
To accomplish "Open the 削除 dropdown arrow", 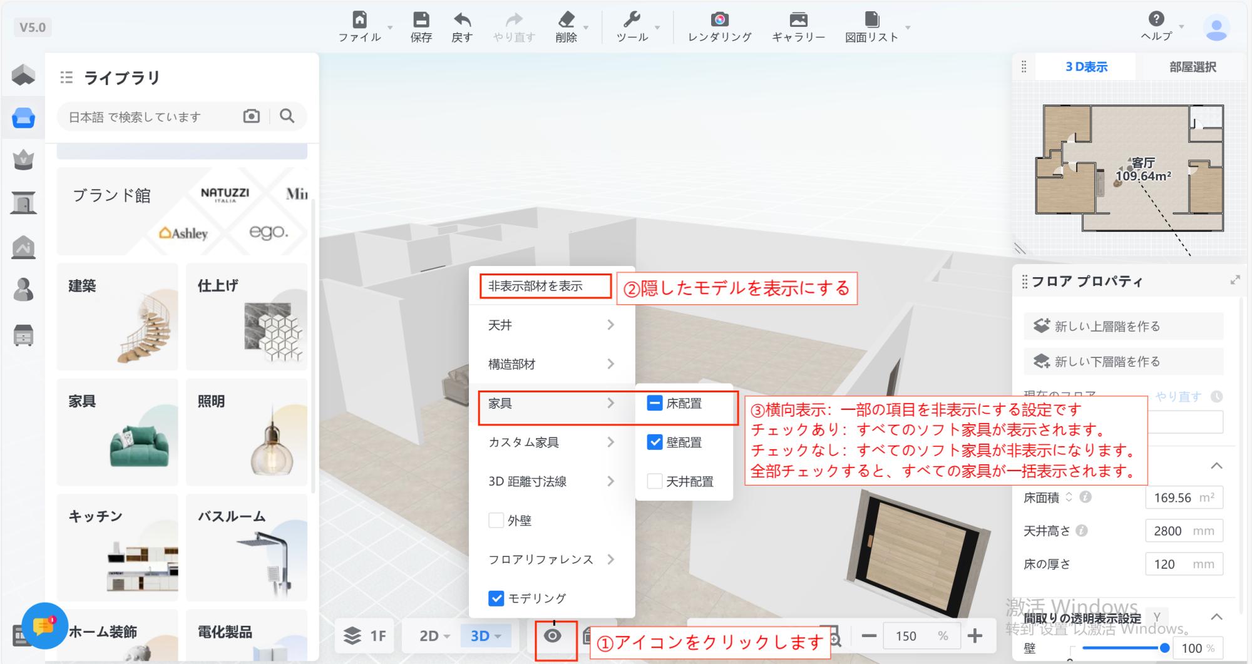I will point(586,28).
